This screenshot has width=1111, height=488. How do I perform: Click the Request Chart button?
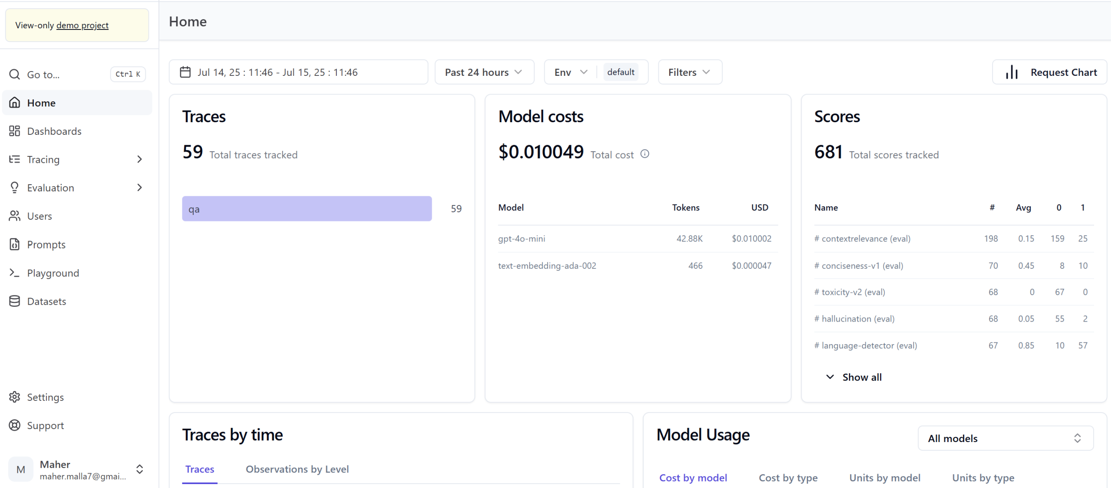[1050, 72]
